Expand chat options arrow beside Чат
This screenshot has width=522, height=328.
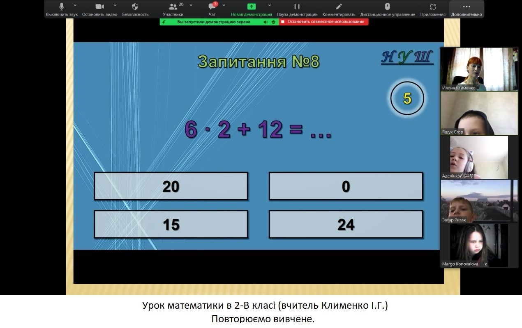pyautogui.click(x=224, y=5)
